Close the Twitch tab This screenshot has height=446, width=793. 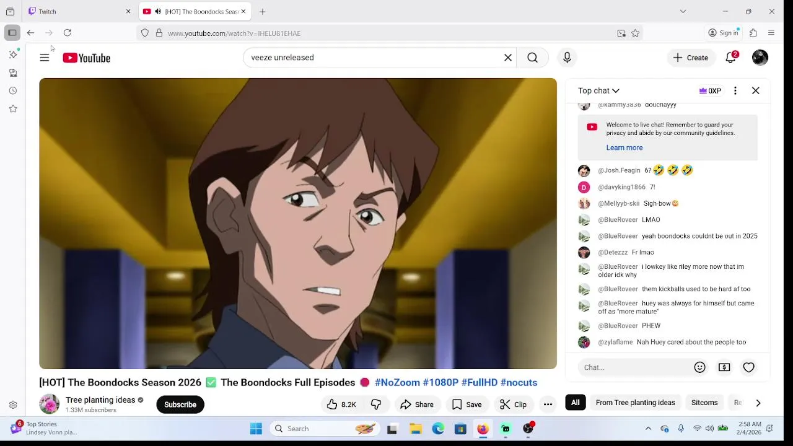click(x=128, y=11)
